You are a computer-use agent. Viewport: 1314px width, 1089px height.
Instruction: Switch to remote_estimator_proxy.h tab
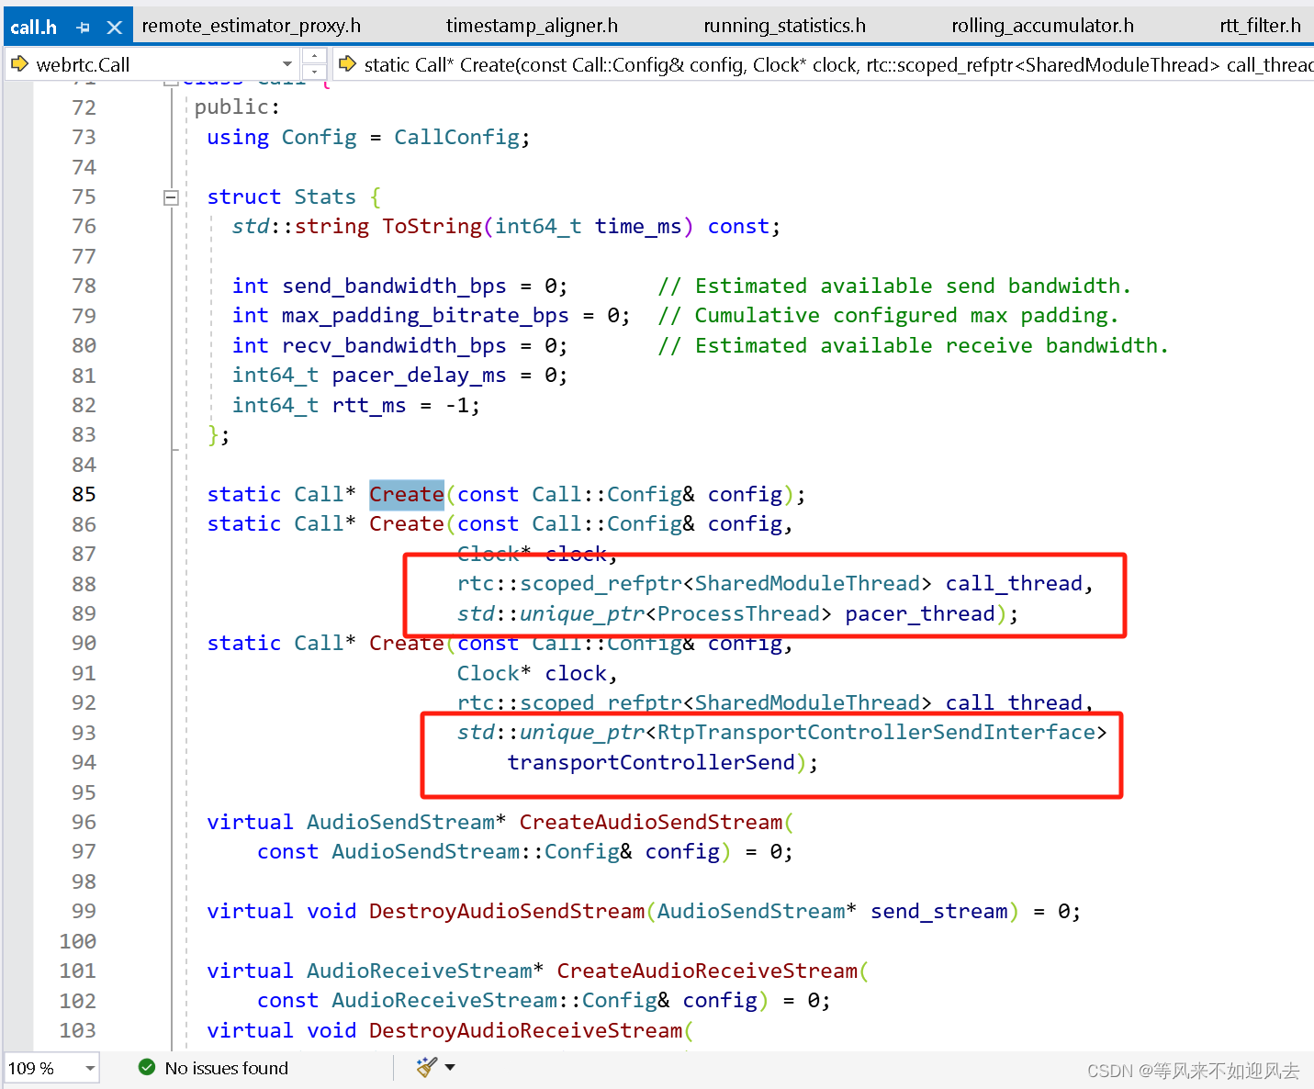click(251, 26)
